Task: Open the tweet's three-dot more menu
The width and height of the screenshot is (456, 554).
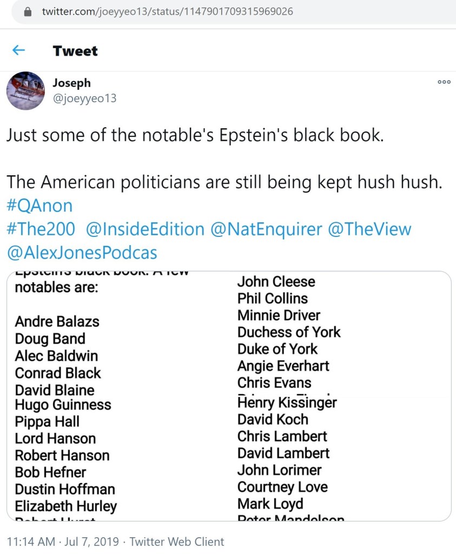Action: point(444,82)
